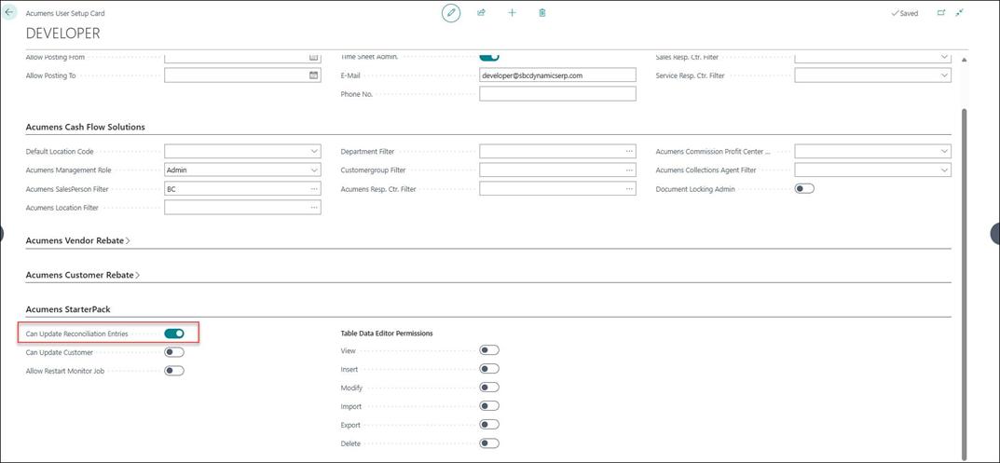Collapse Acumens Cash Flow Solutions section
The image size is (1000, 463).
coord(85,127)
